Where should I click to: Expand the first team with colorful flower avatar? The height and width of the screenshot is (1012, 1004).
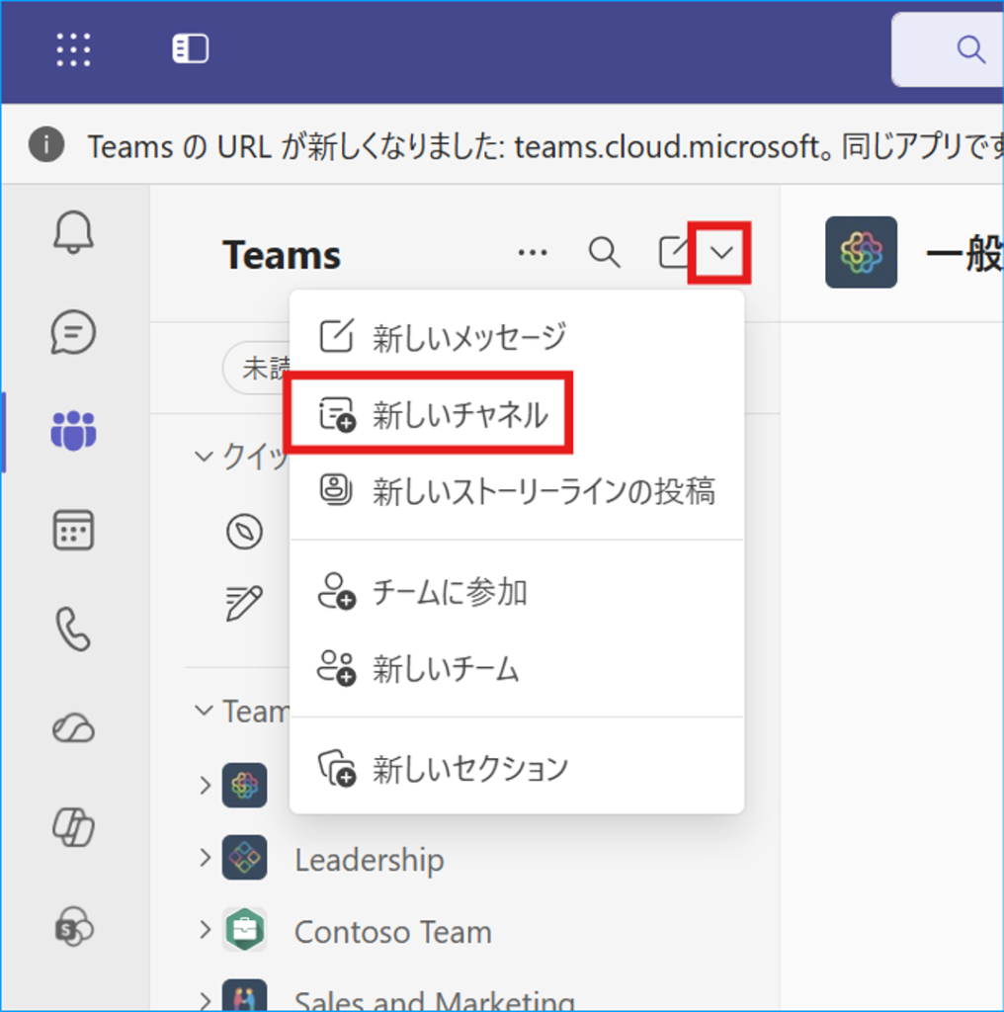206,786
